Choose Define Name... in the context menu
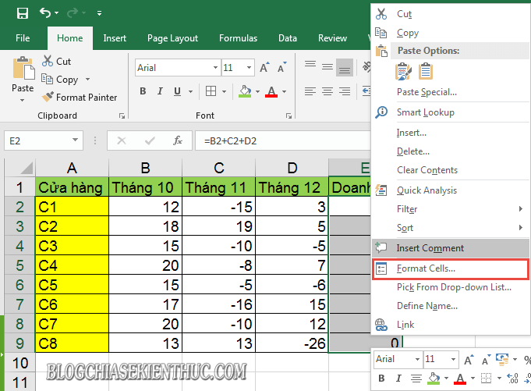Image resolution: width=531 pixels, height=391 pixels. click(451, 306)
